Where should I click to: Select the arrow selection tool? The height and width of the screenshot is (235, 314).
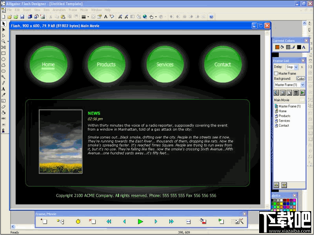4,23
